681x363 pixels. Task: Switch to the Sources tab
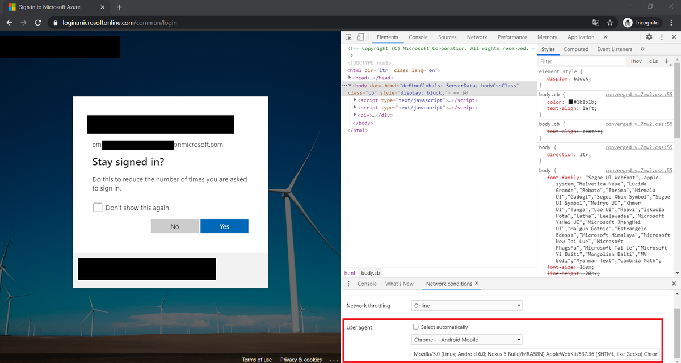pyautogui.click(x=447, y=37)
